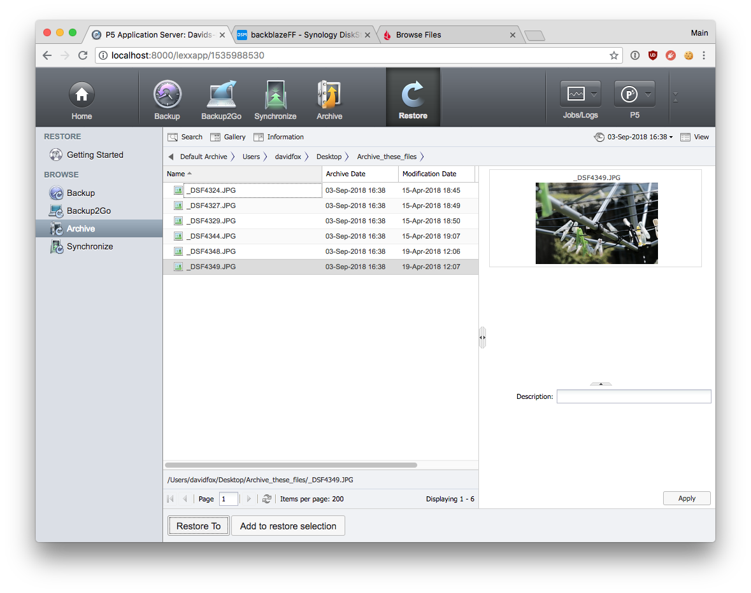Click Add to restore selection
This screenshot has height=593, width=751.
(289, 526)
